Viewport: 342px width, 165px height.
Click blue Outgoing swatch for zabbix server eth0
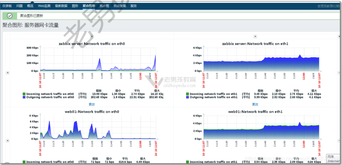tap(24, 97)
